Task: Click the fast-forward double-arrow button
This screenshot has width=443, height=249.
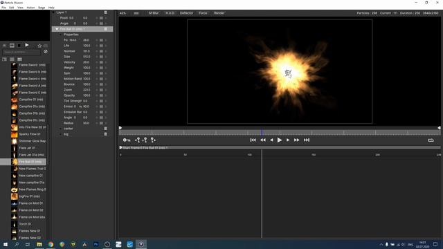Action: pyautogui.click(x=297, y=140)
